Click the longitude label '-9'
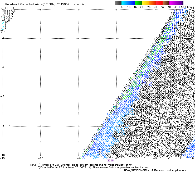This screenshot has height=172, width=195. pos(79,158)
